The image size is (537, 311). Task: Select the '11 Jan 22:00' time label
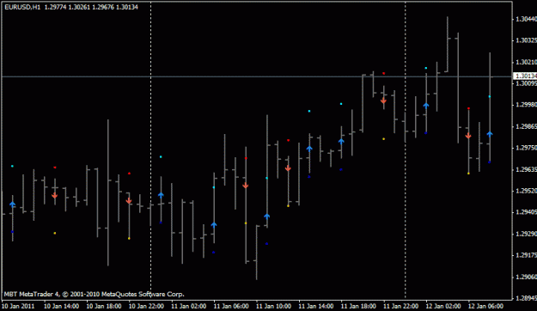pos(401,306)
